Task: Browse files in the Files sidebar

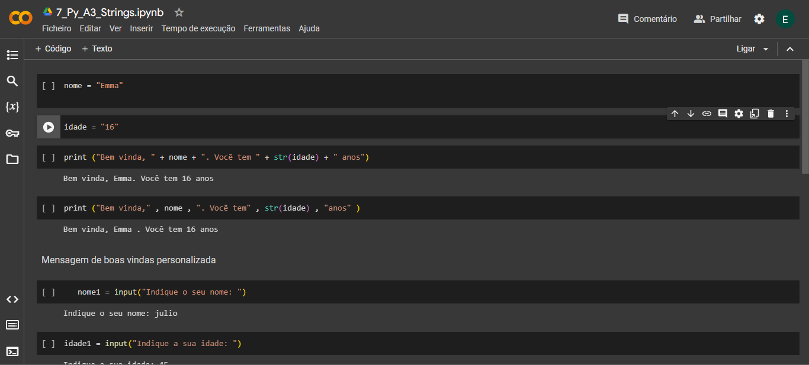Action: (x=12, y=159)
